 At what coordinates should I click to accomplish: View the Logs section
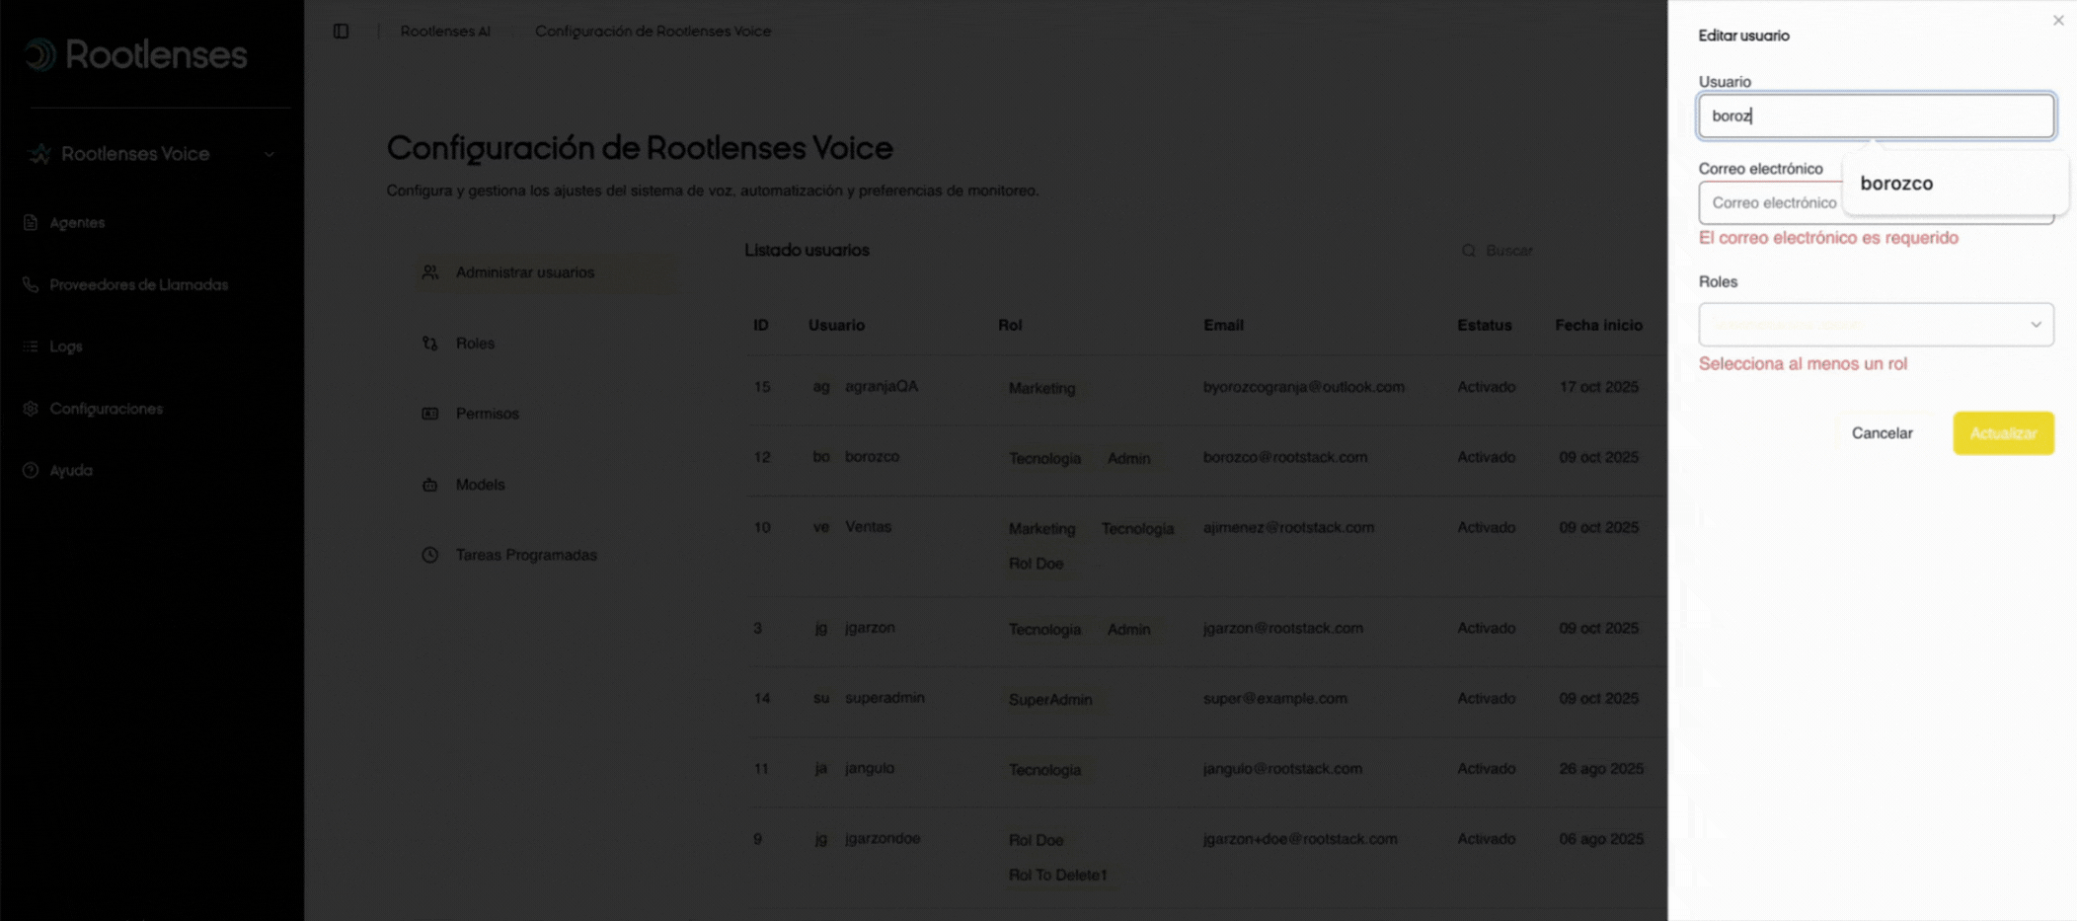pos(64,345)
